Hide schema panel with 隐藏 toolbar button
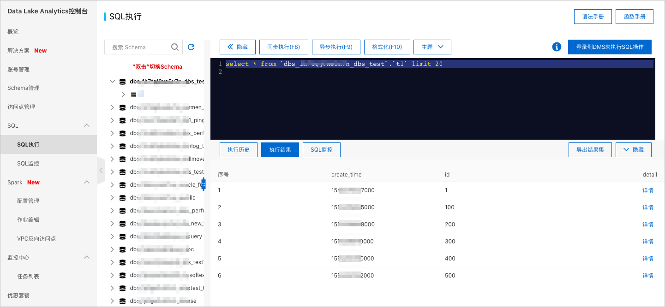The height and width of the screenshot is (307, 665). click(238, 47)
